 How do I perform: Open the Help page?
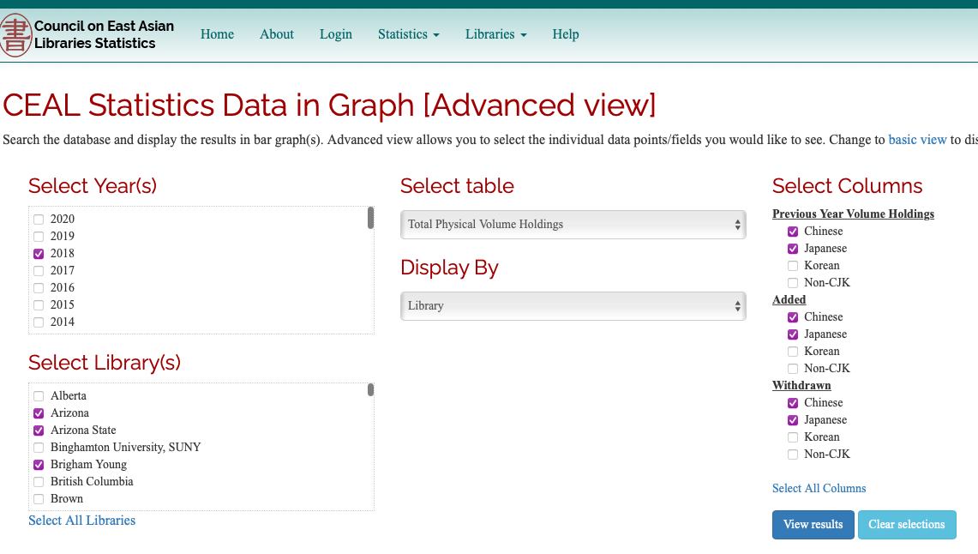(x=565, y=34)
